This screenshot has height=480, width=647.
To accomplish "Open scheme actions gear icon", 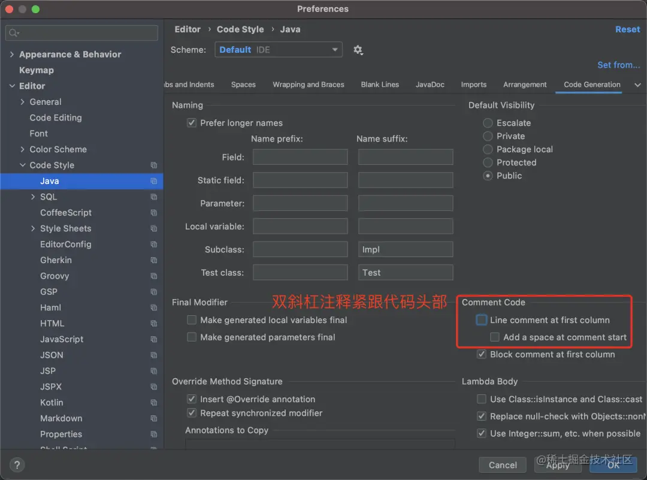I will 358,50.
